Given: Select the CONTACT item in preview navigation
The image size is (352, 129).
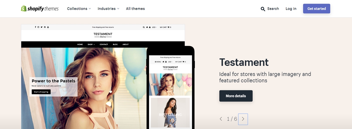Looking at the screenshot, I should 104,44.
